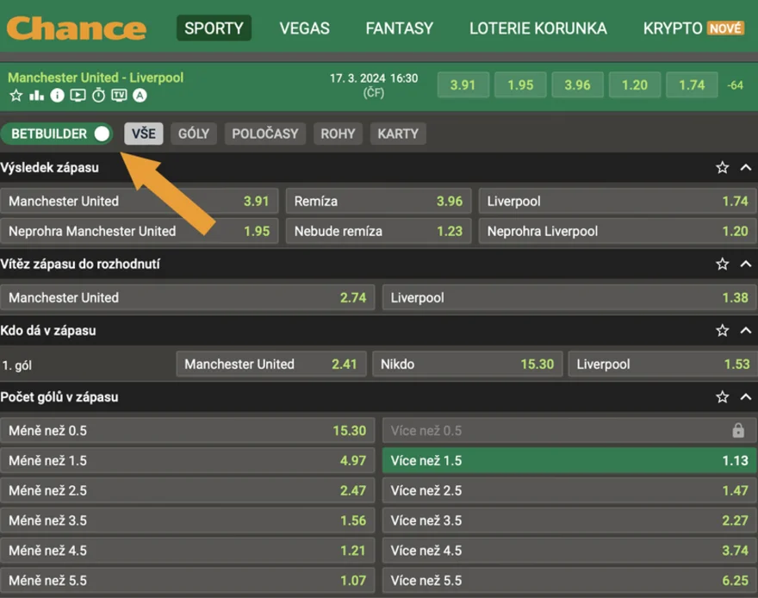Open the KRYPTO section

click(x=693, y=28)
